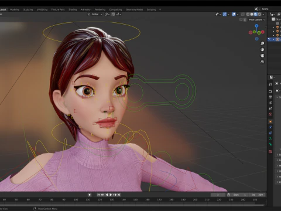Screen dimensions: 281x211
Task: Toggle X-axis mirror pose button
Action: tap(245, 20)
